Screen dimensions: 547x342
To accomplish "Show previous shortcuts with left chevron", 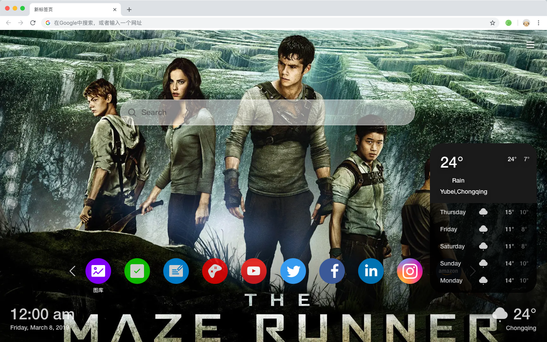I will [x=72, y=271].
